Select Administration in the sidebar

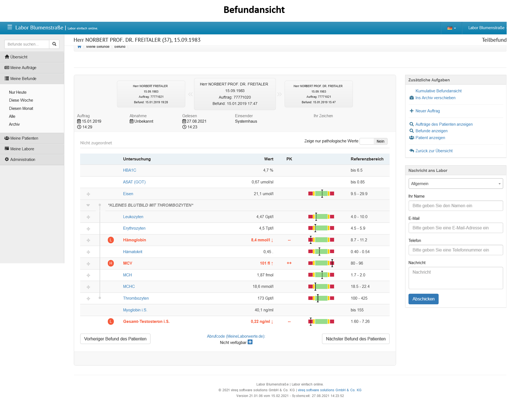[x=23, y=159]
